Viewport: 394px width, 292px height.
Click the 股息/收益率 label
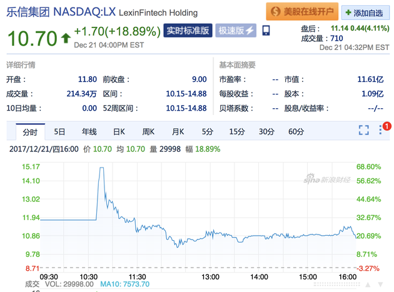tap(306, 108)
